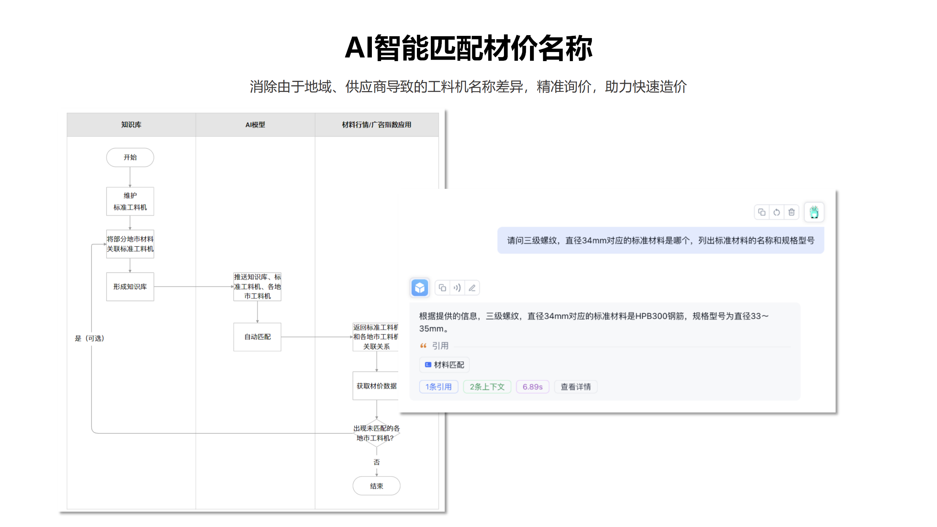Play voice readout of the AI answer
937x527 pixels.
(x=456, y=288)
